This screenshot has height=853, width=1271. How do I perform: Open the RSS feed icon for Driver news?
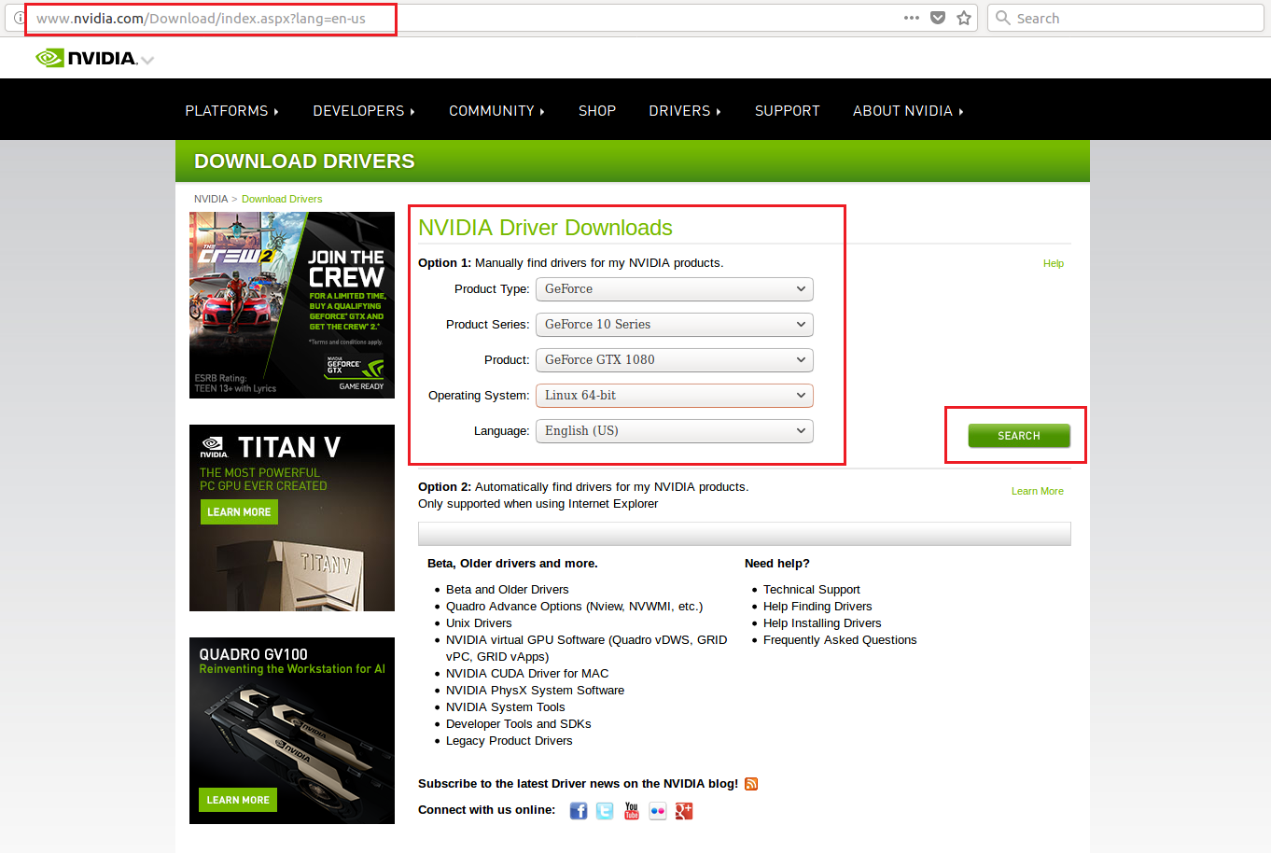(x=751, y=784)
